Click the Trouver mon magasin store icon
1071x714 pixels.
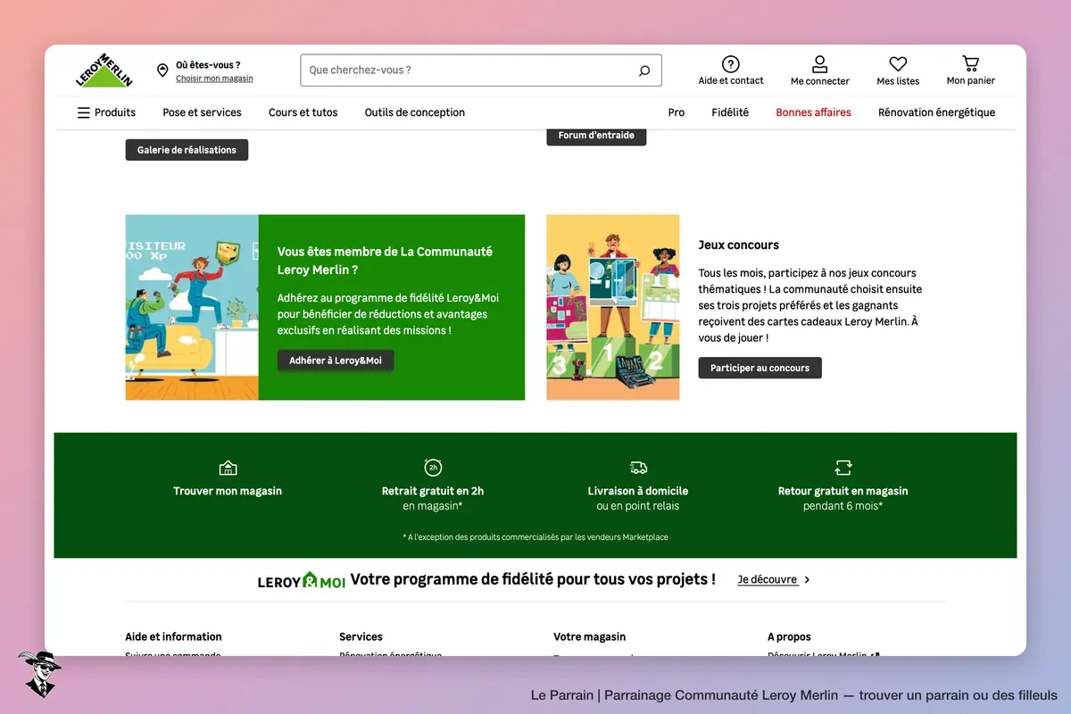(x=228, y=468)
